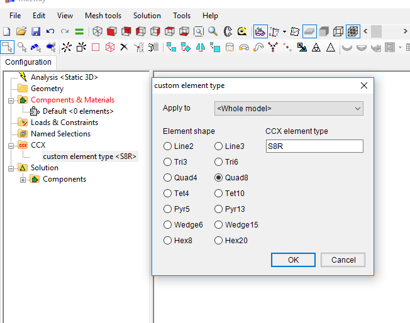Select custom element type <S8R> tree item
The width and height of the screenshot is (410, 323).
(x=89, y=156)
